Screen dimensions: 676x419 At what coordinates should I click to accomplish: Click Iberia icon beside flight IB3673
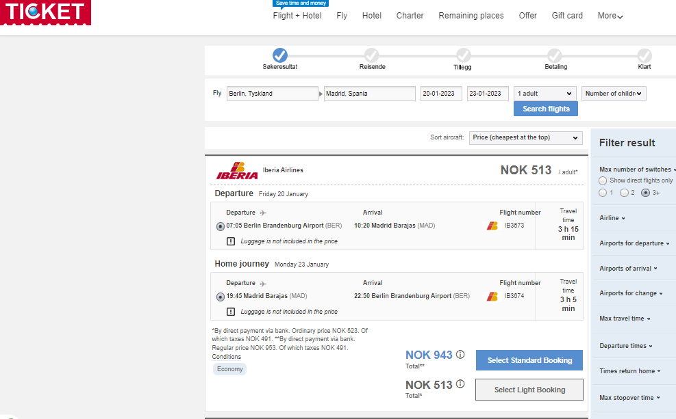point(492,226)
